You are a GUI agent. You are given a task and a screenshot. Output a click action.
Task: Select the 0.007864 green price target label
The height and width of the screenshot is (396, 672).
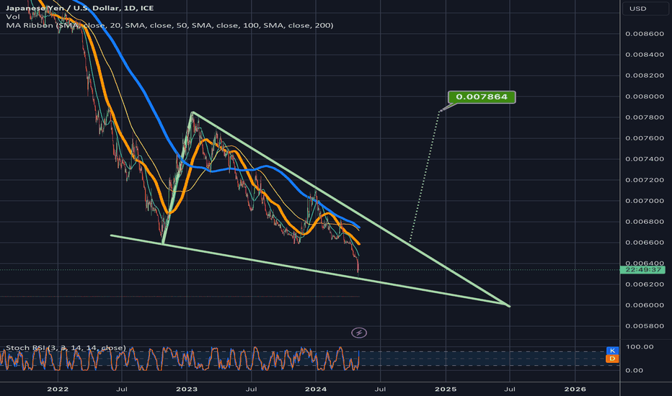coord(482,97)
